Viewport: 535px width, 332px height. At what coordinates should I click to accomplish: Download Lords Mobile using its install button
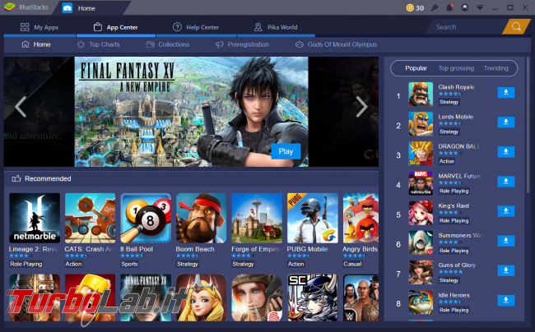coord(506,122)
